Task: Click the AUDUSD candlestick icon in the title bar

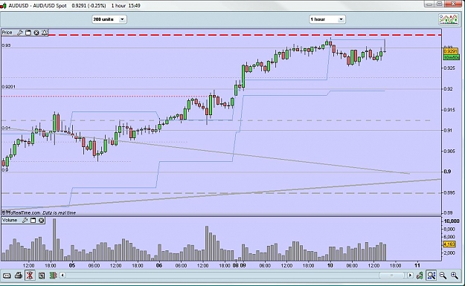Action: [x=4, y=6]
